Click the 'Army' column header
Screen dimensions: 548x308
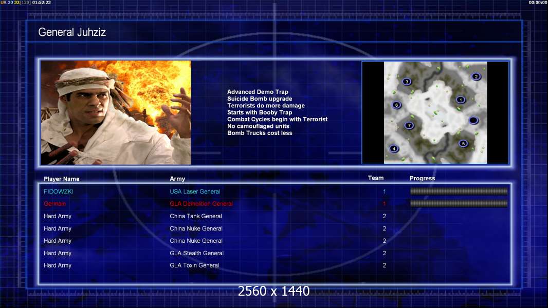(177, 179)
